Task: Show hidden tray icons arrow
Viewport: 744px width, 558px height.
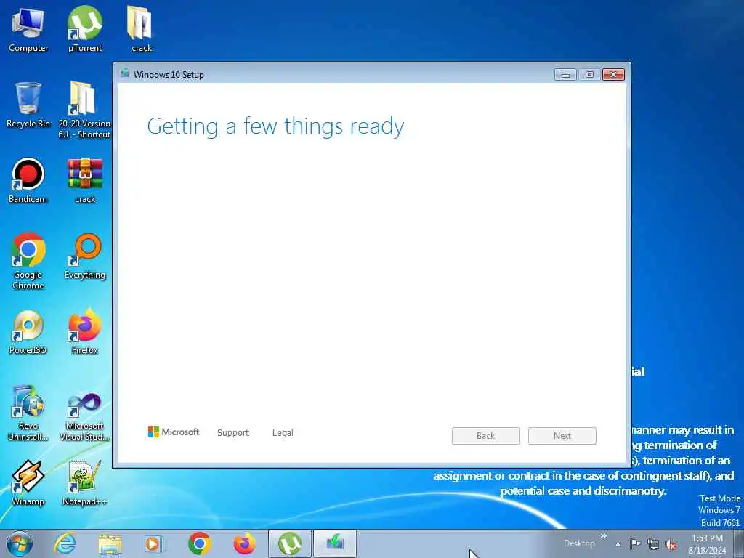Action: coord(618,544)
